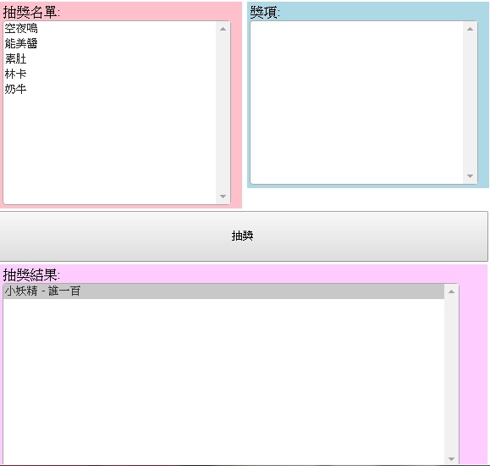The image size is (490, 466).
Task: Click down arrow of prize list scrollbar
Action: (x=470, y=176)
